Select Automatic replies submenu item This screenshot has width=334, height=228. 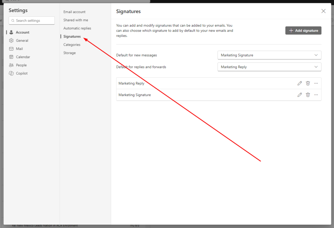coord(77,28)
